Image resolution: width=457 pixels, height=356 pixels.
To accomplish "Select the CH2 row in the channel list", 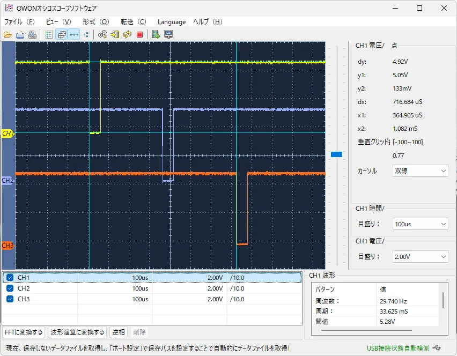I will point(152,288).
